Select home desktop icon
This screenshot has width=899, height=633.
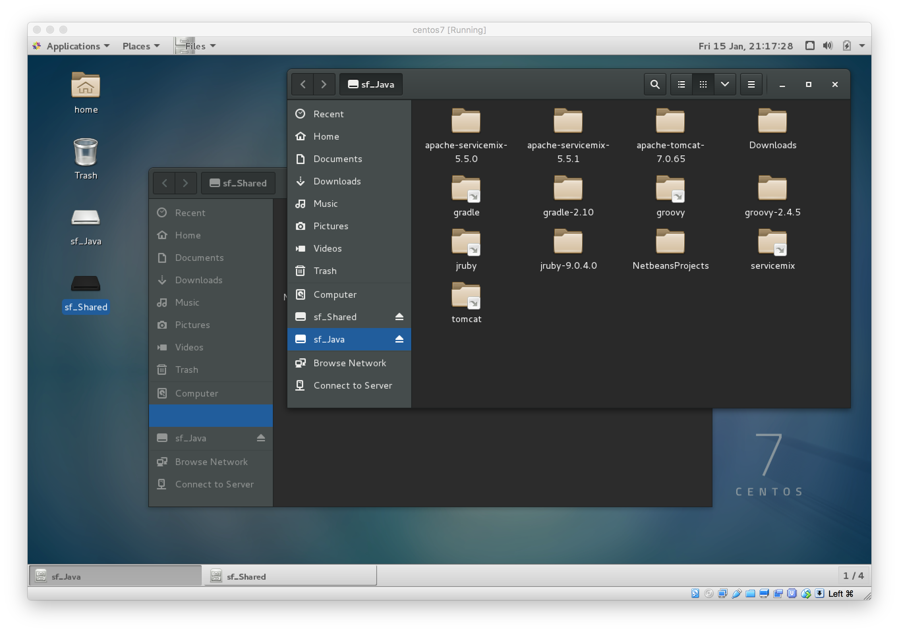(86, 93)
